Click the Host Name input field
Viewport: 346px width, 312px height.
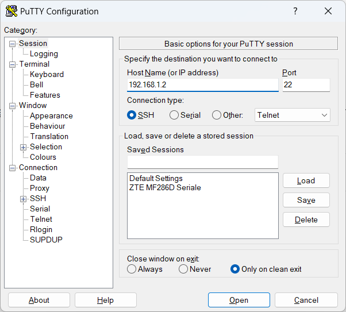click(202, 84)
